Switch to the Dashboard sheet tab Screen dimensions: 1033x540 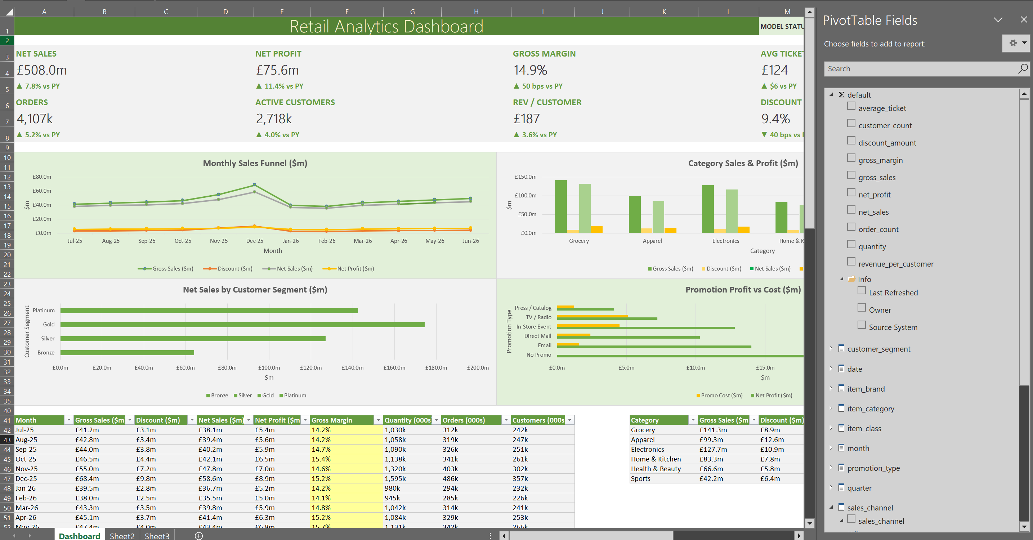coord(79,536)
